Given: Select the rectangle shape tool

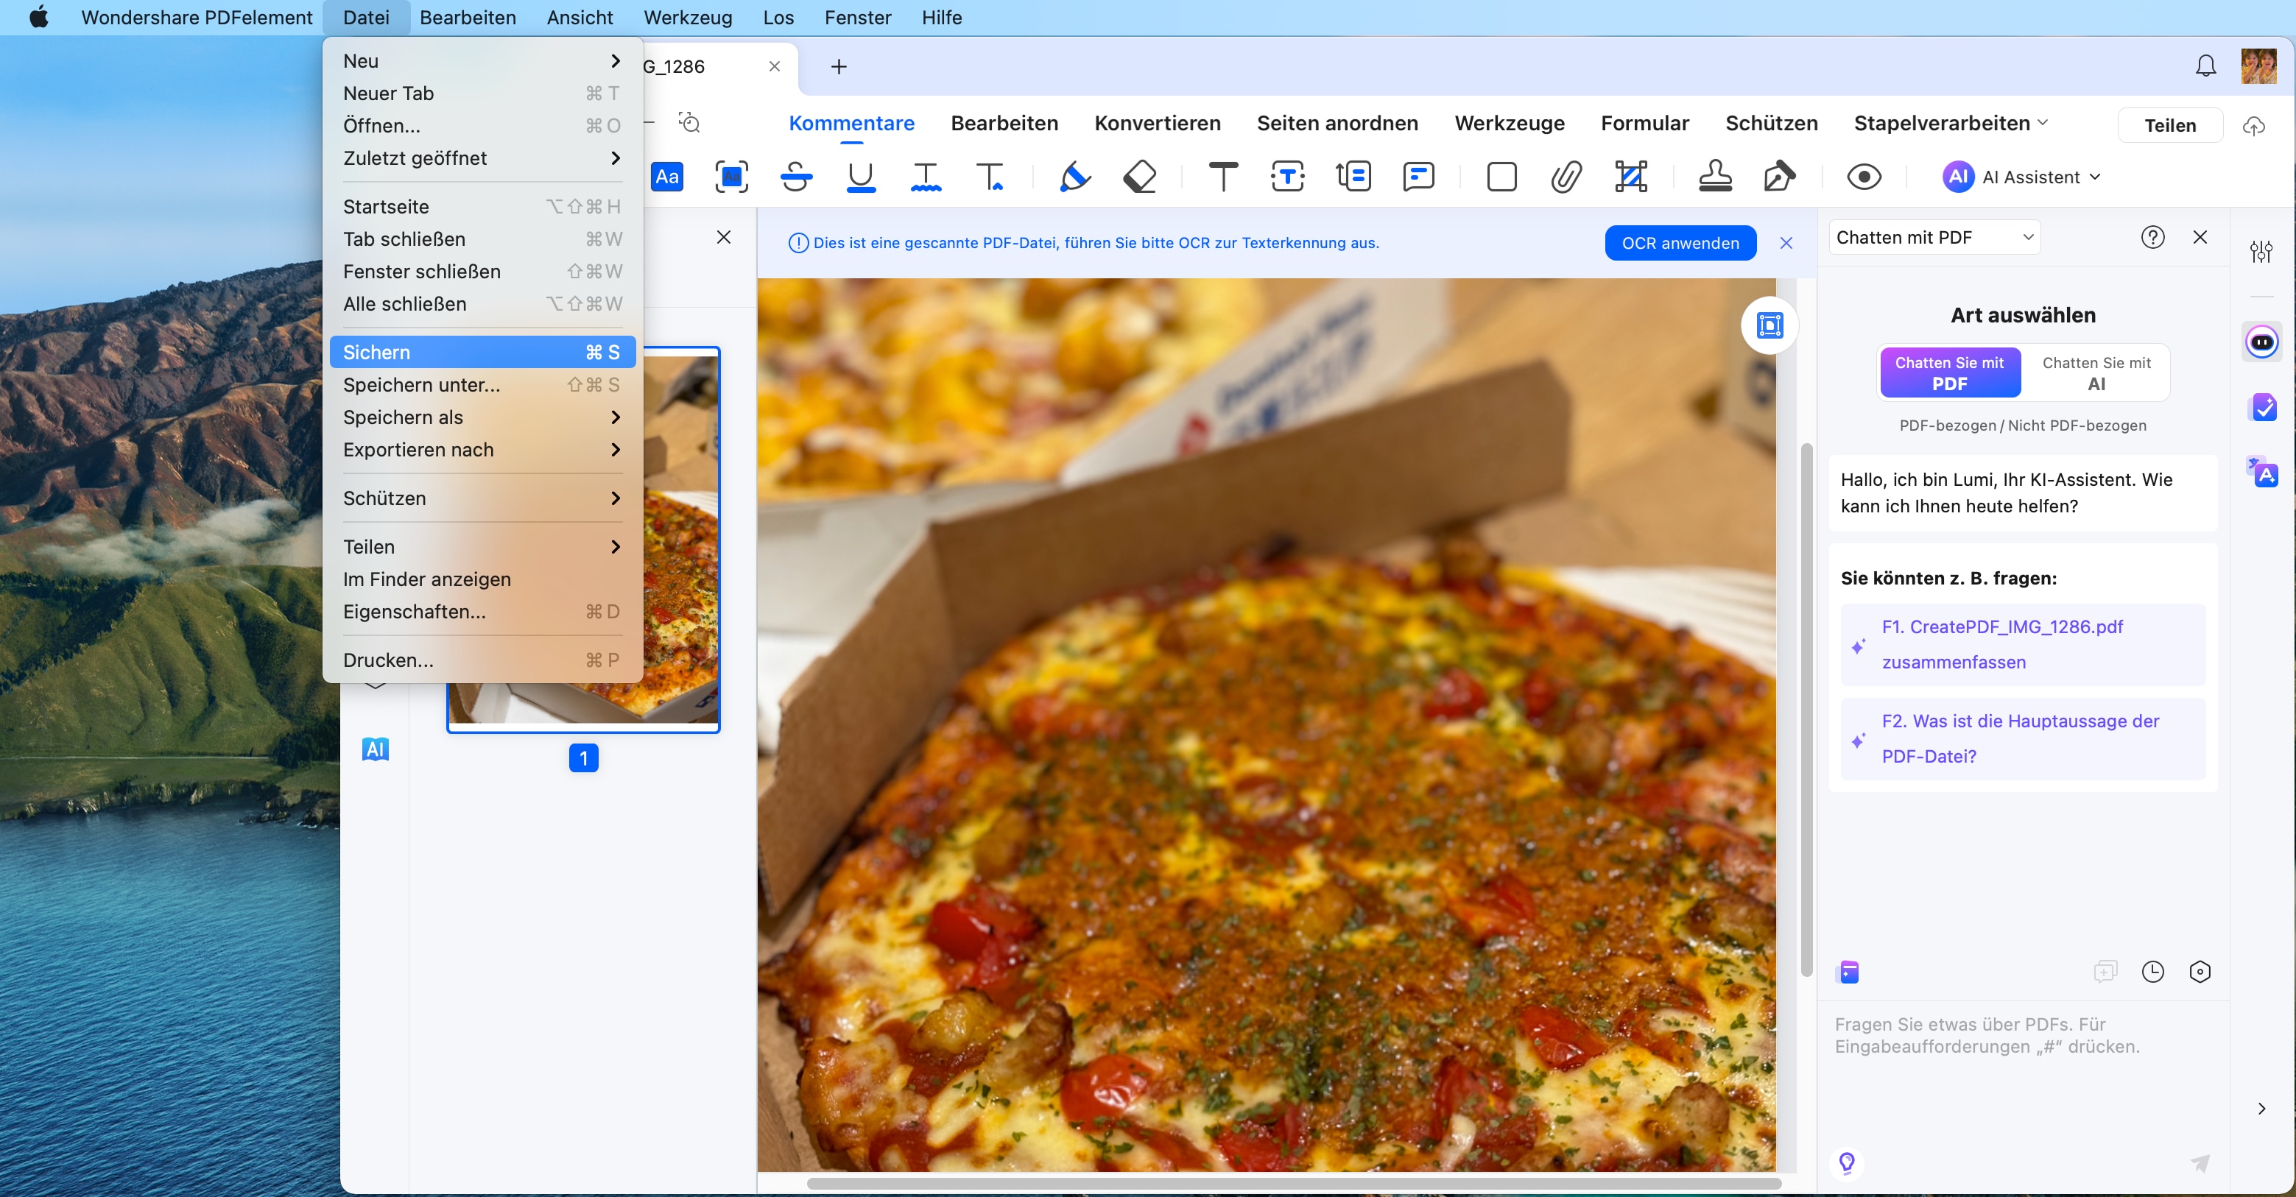Looking at the screenshot, I should (1502, 177).
